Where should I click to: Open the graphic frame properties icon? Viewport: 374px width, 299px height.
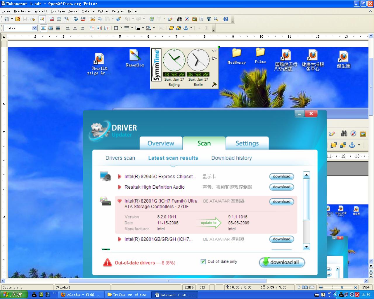click(x=162, y=28)
